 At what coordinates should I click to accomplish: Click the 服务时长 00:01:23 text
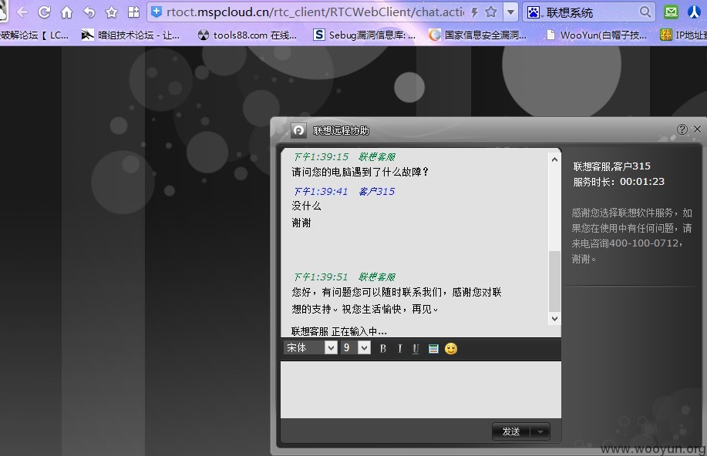coord(618,182)
